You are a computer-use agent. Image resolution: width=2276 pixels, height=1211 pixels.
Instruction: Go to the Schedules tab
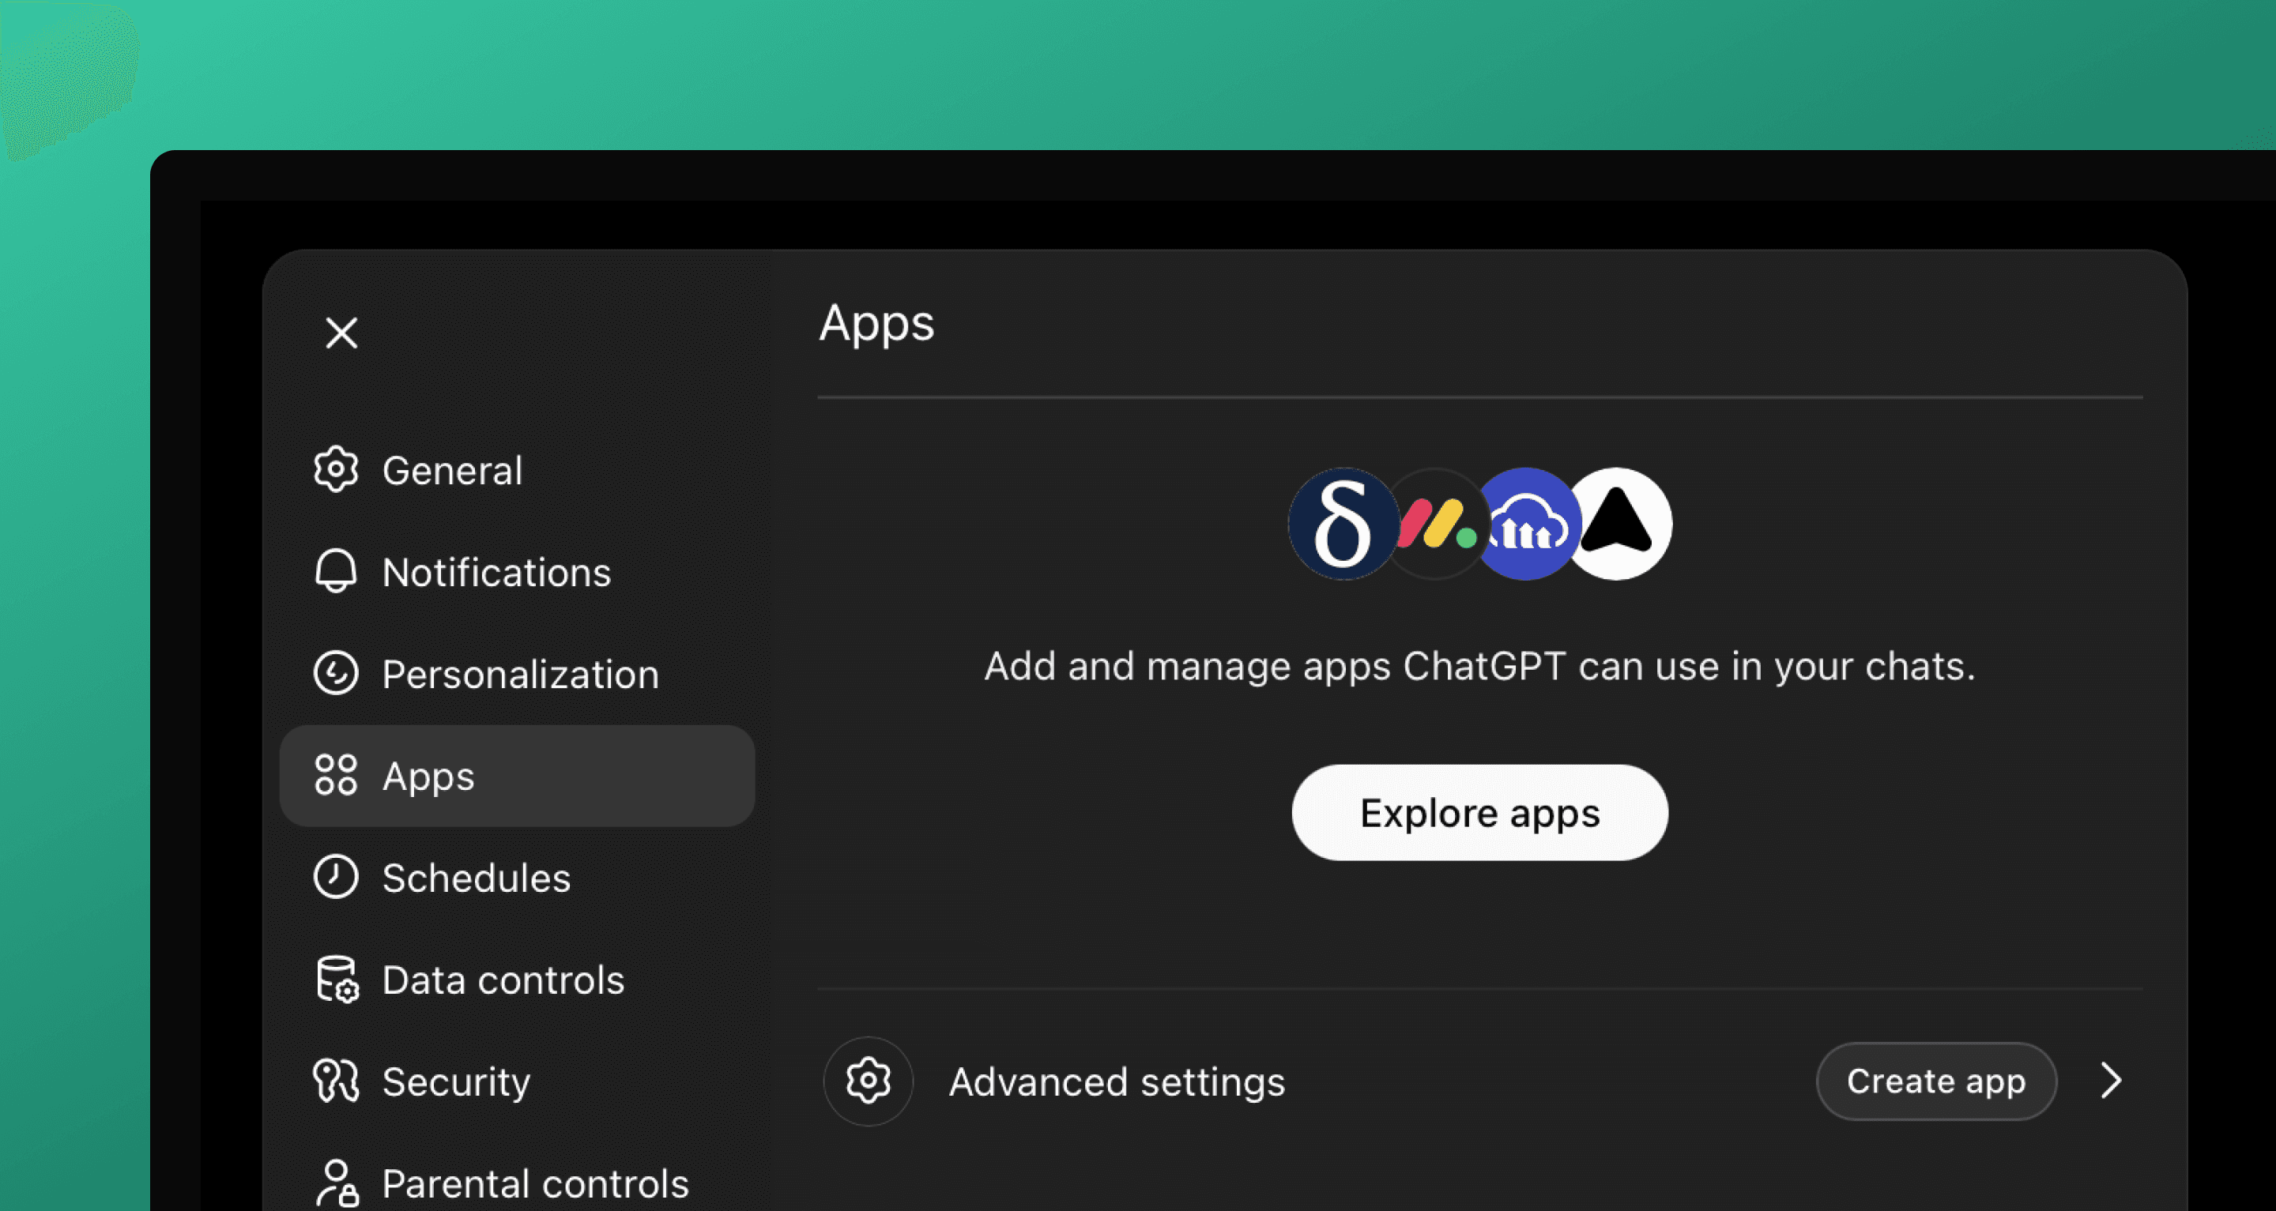pos(517,878)
